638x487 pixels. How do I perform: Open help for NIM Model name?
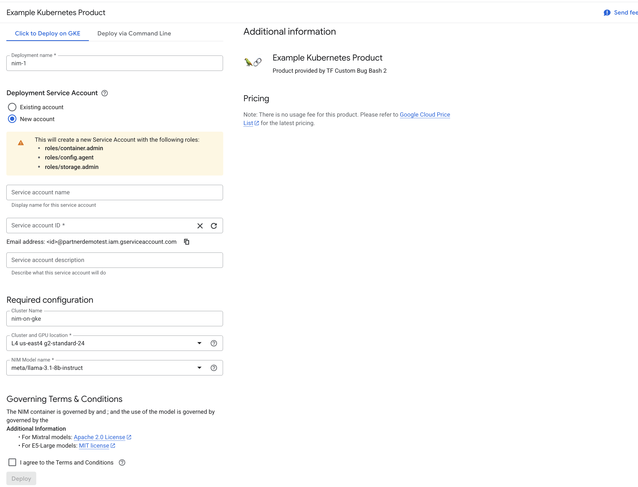coord(214,368)
